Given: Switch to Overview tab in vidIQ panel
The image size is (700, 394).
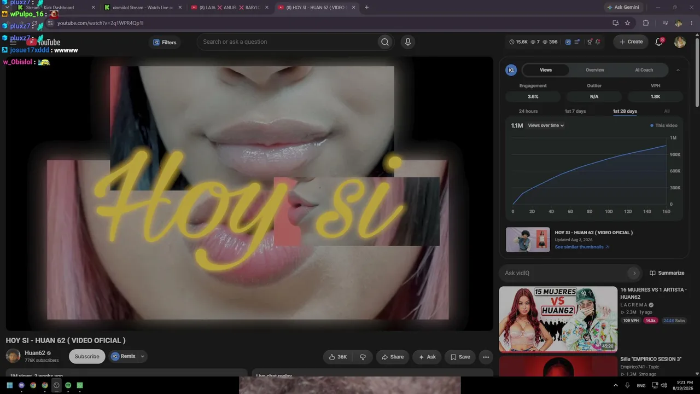Looking at the screenshot, I should coord(595,70).
